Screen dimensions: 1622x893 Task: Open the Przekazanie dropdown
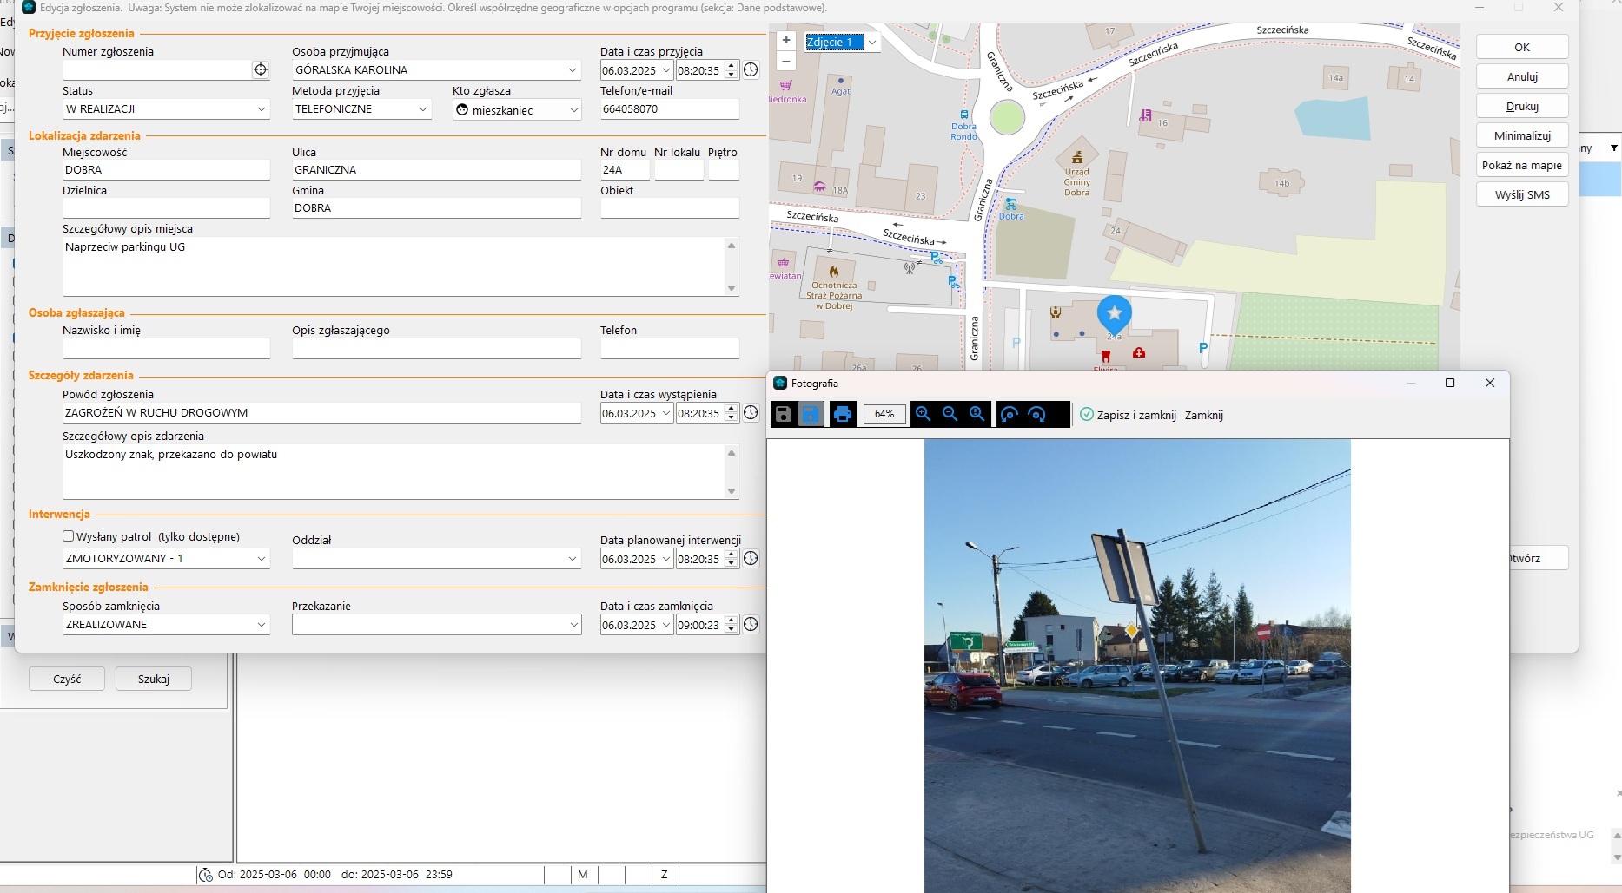pyautogui.click(x=573, y=625)
